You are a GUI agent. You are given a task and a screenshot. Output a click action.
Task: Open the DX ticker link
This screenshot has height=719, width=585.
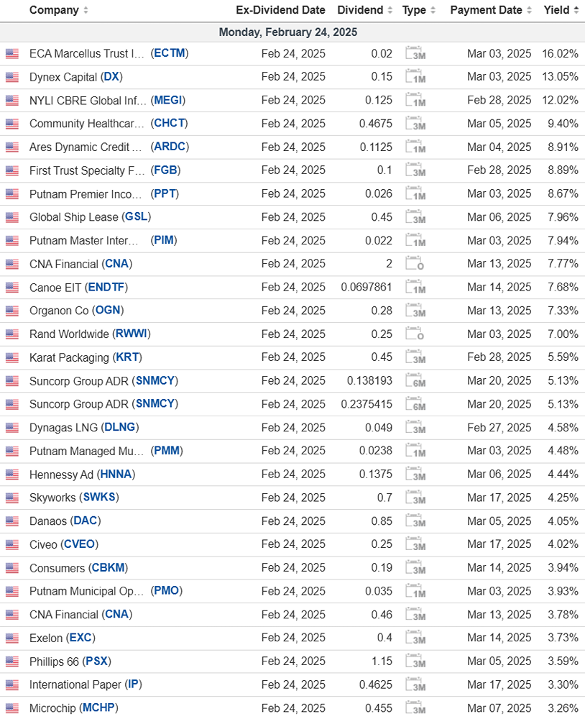[x=111, y=77]
